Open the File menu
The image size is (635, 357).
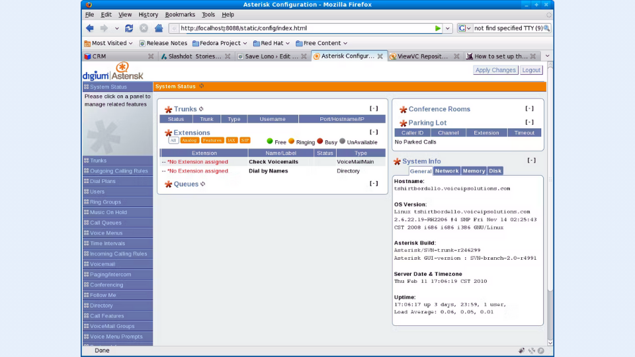[89, 14]
